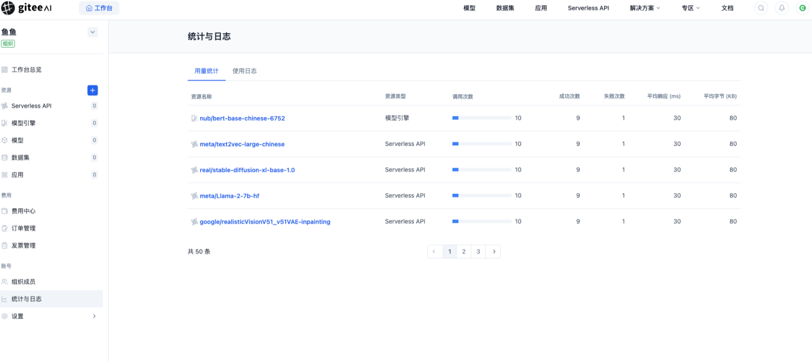Switch to the 使用日志 tab
812x362 pixels.
point(244,71)
